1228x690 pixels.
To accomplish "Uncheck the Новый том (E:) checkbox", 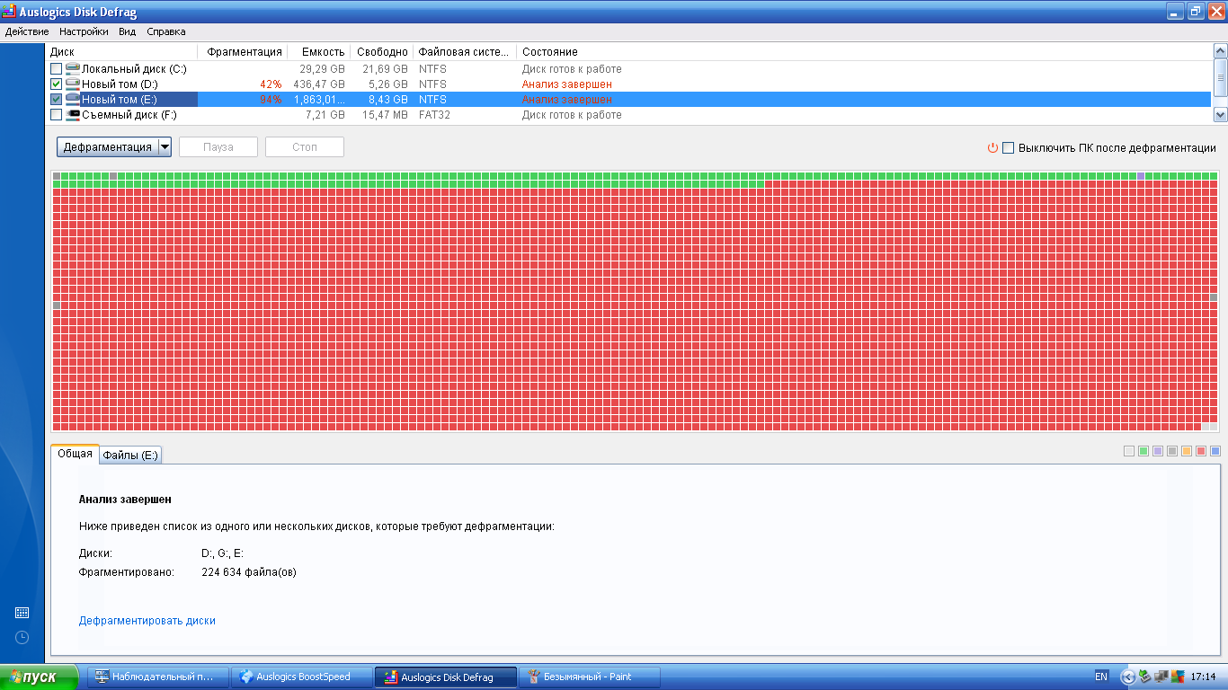I will point(57,100).
